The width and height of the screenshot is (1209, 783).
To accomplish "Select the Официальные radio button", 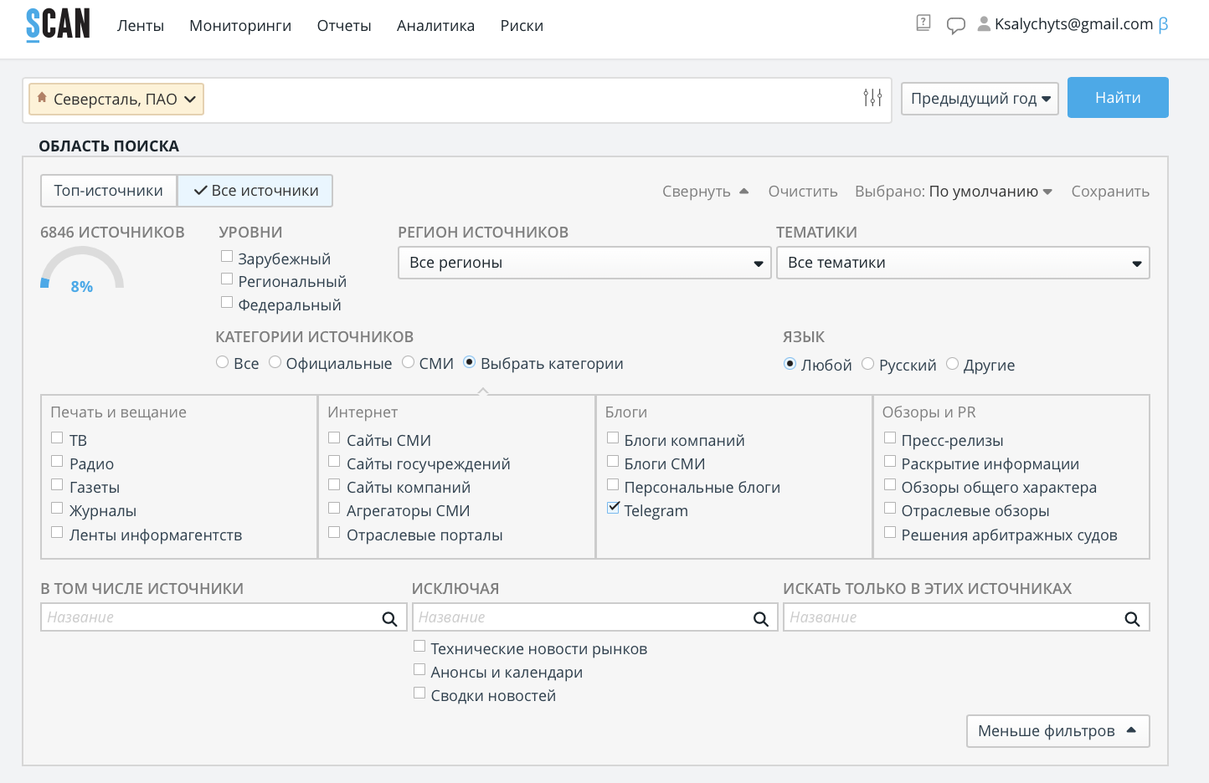I will click(x=275, y=362).
